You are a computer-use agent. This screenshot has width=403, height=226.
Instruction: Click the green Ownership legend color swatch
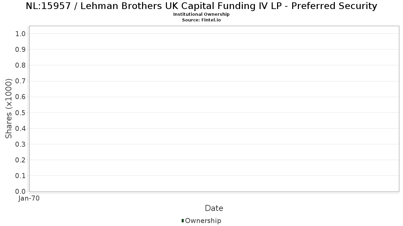pos(183,220)
